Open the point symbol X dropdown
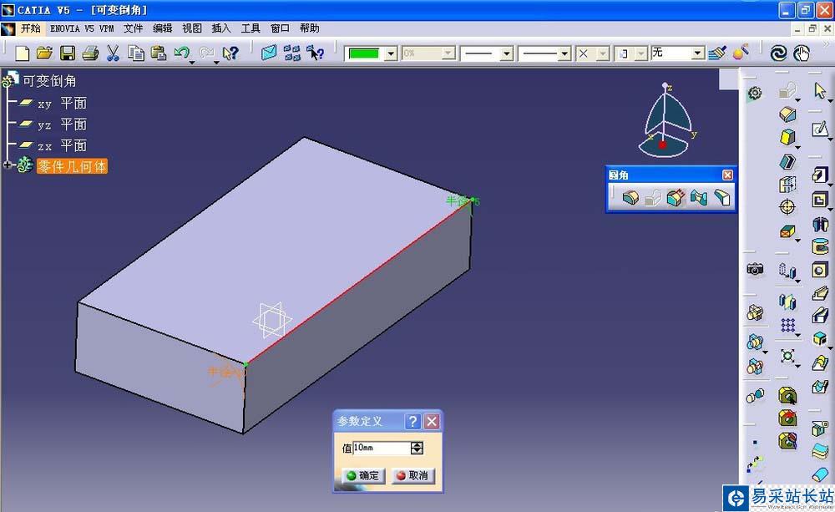 pyautogui.click(x=602, y=53)
